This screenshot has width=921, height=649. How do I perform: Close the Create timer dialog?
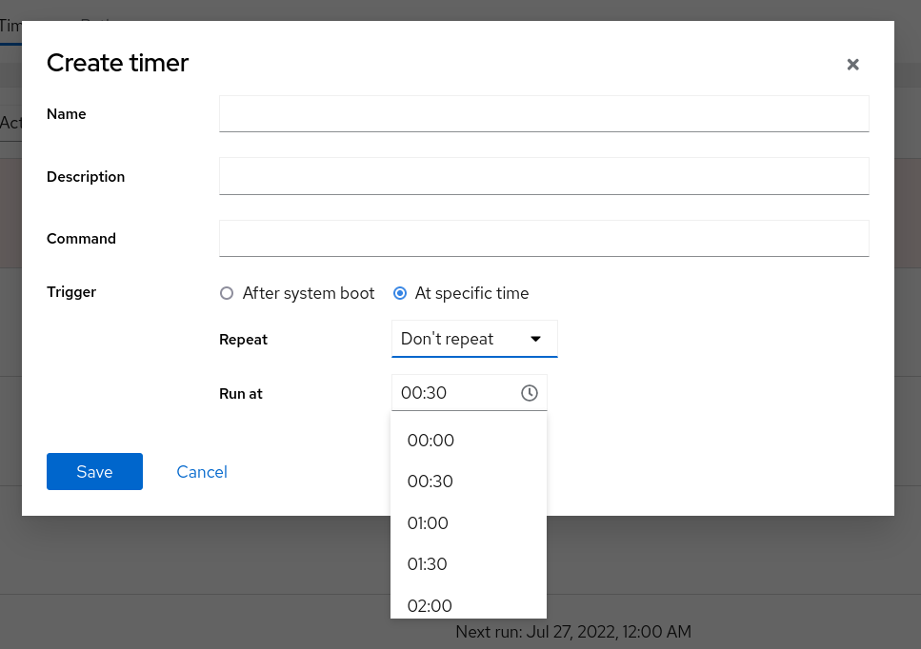(852, 65)
